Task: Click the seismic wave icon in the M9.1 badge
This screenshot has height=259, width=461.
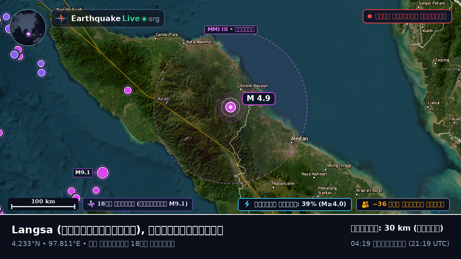Action: tap(91, 204)
